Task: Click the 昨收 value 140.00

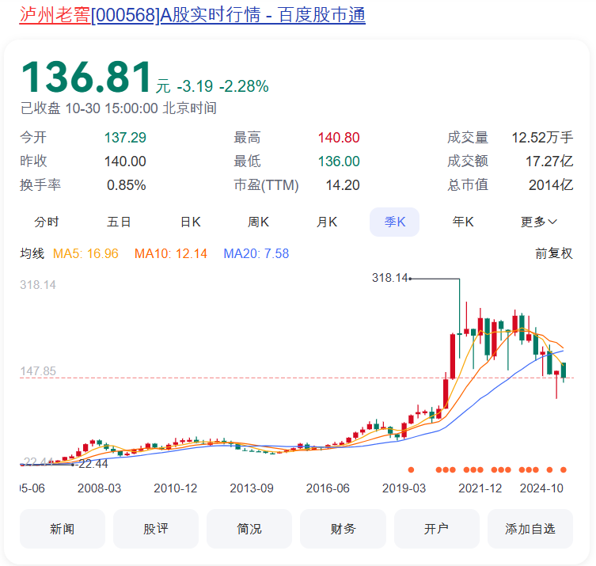Action: (125, 161)
